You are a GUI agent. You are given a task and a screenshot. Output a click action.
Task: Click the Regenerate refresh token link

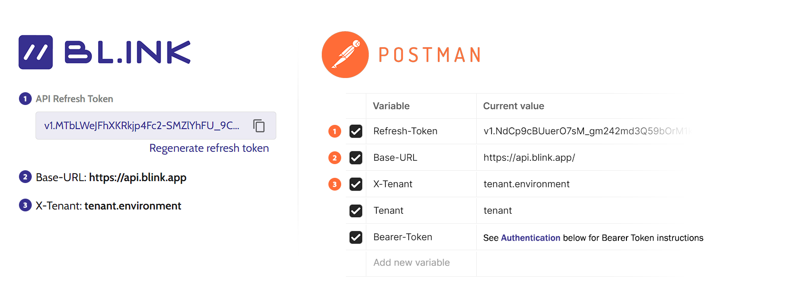209,148
